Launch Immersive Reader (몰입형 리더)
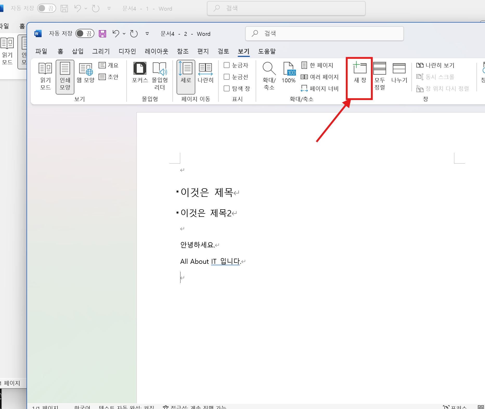Screen dimensions: 485x409 point(160,76)
